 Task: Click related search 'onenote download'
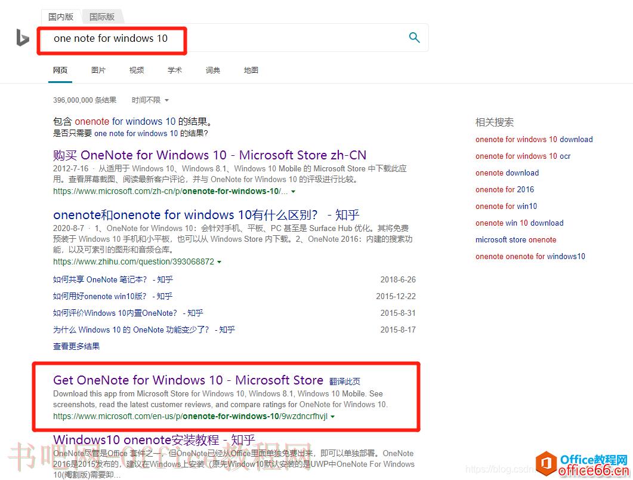click(x=507, y=173)
